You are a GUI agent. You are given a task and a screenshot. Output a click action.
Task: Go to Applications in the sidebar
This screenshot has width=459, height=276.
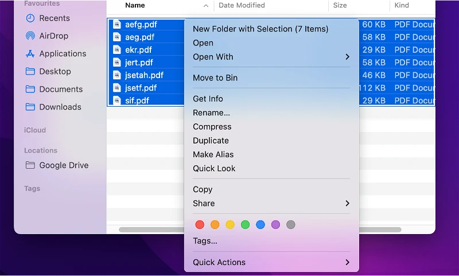click(63, 54)
